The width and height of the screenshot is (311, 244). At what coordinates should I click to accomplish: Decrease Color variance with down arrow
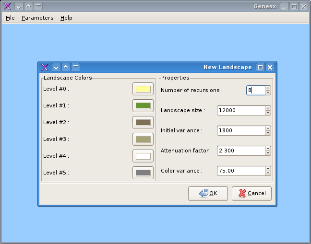click(x=268, y=173)
